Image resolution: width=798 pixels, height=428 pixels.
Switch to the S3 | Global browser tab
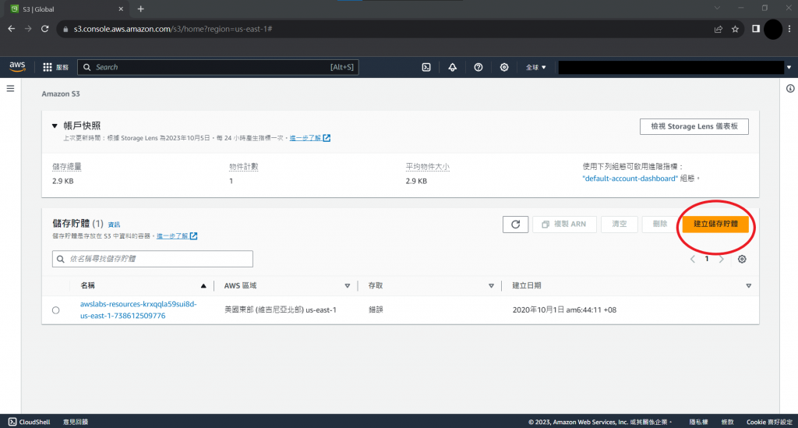(66, 9)
